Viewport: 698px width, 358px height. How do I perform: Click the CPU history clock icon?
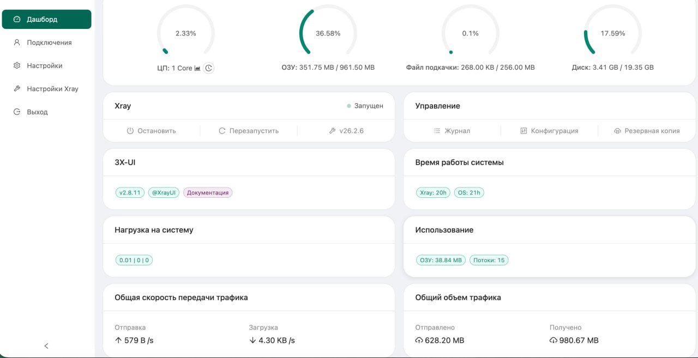click(x=208, y=68)
